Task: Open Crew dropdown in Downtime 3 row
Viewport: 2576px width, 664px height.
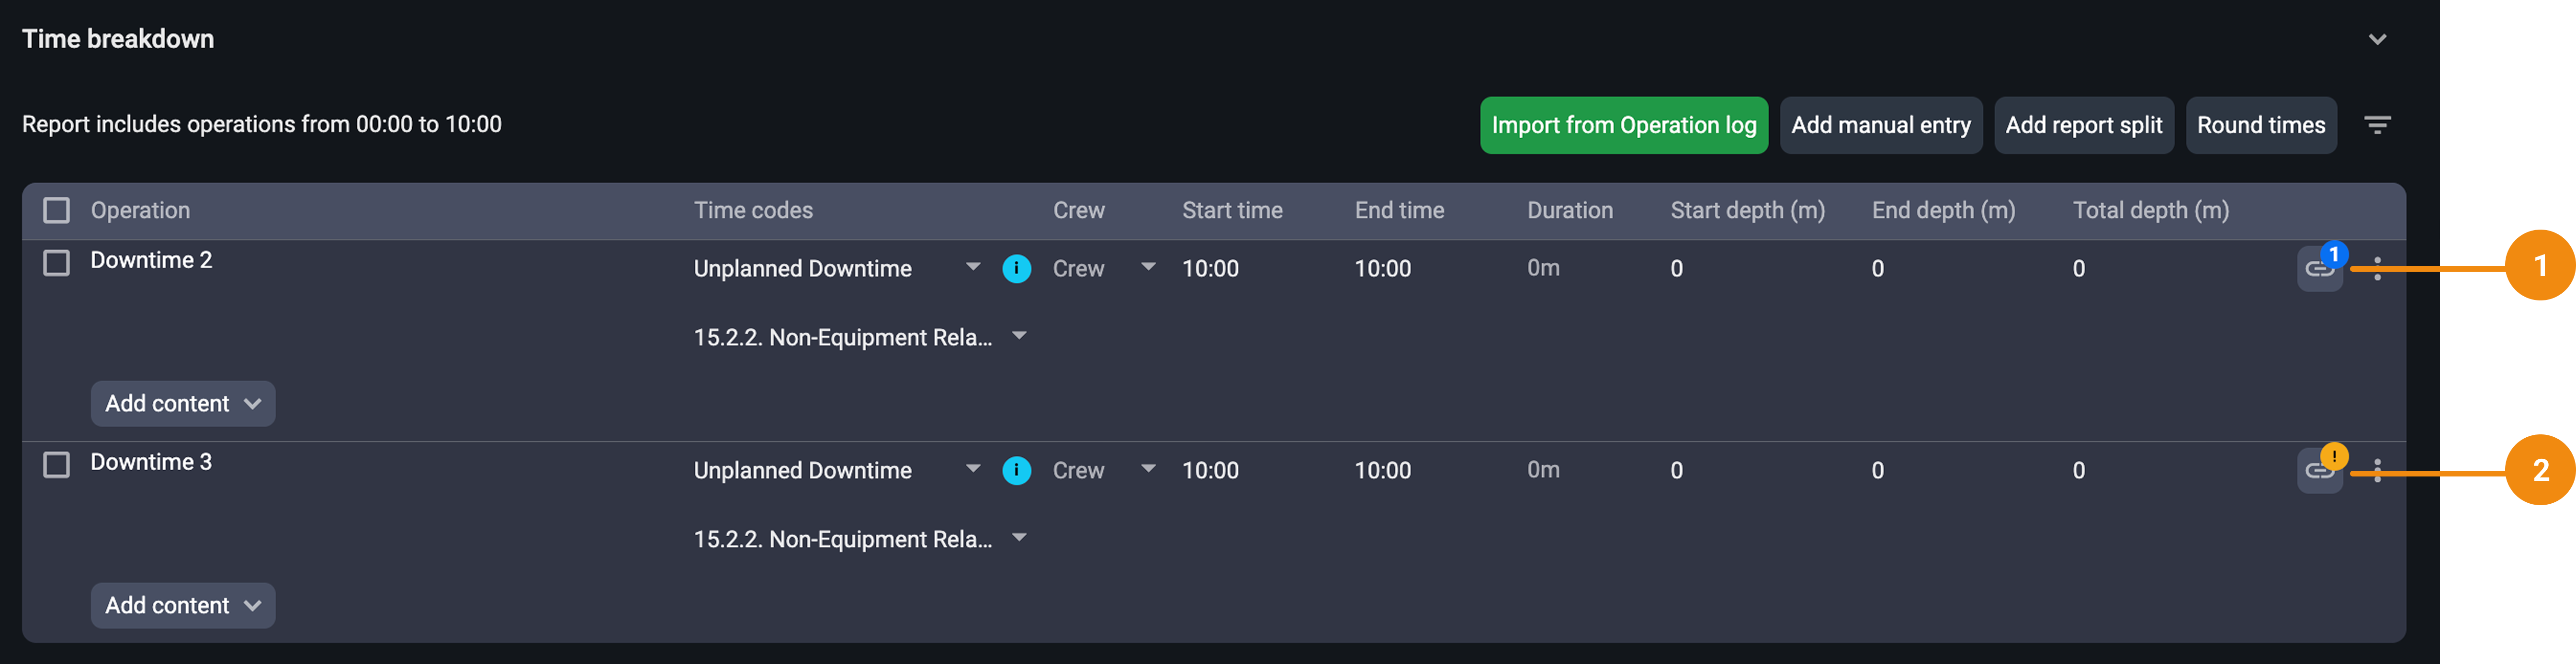Action: pos(1148,469)
